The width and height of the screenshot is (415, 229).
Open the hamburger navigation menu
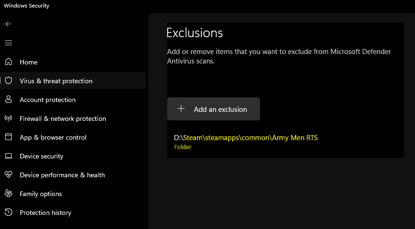pos(8,43)
